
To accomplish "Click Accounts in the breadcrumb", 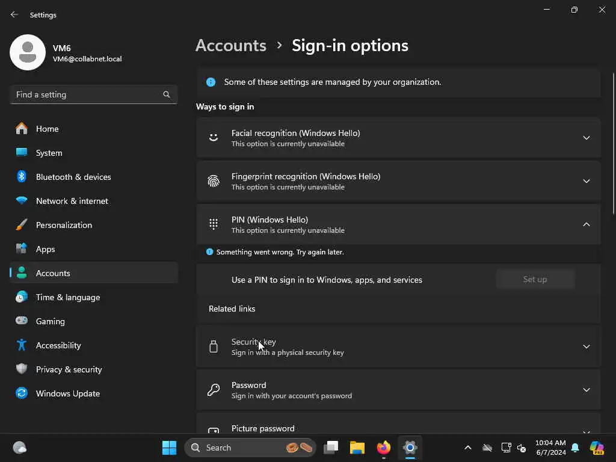I will [x=231, y=46].
